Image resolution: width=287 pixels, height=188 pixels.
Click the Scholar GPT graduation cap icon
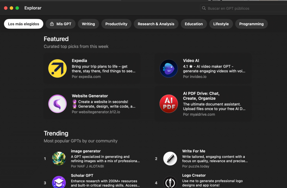tap(59, 182)
